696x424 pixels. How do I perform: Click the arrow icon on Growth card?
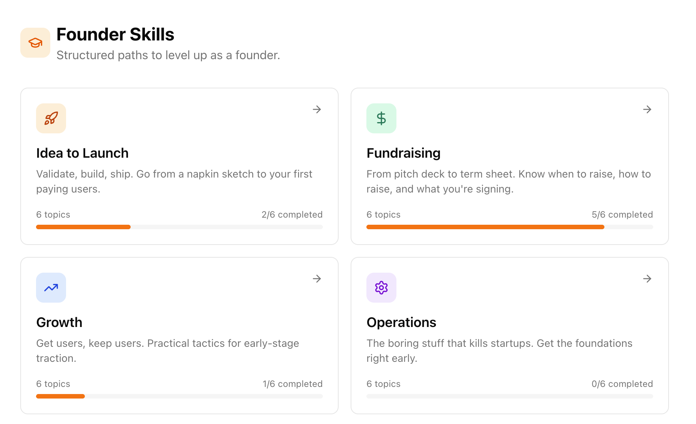(317, 279)
